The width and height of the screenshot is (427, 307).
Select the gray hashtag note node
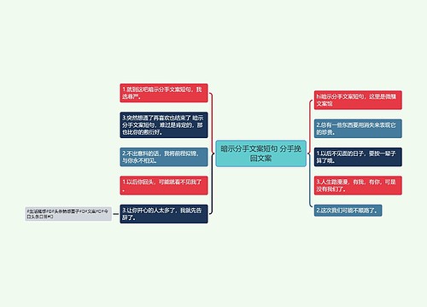[x=68, y=214]
